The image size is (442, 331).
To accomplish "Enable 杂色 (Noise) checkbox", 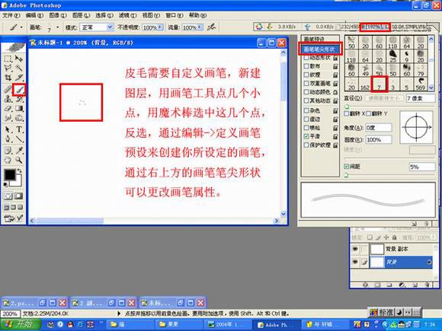I will (x=306, y=110).
